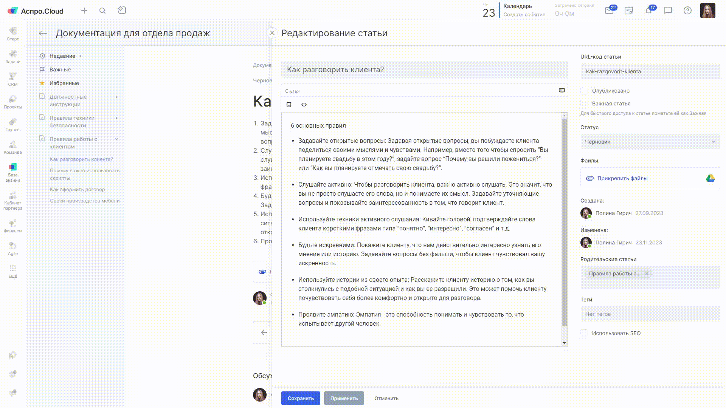Click the Сохранить button
726x408 pixels.
301,398
